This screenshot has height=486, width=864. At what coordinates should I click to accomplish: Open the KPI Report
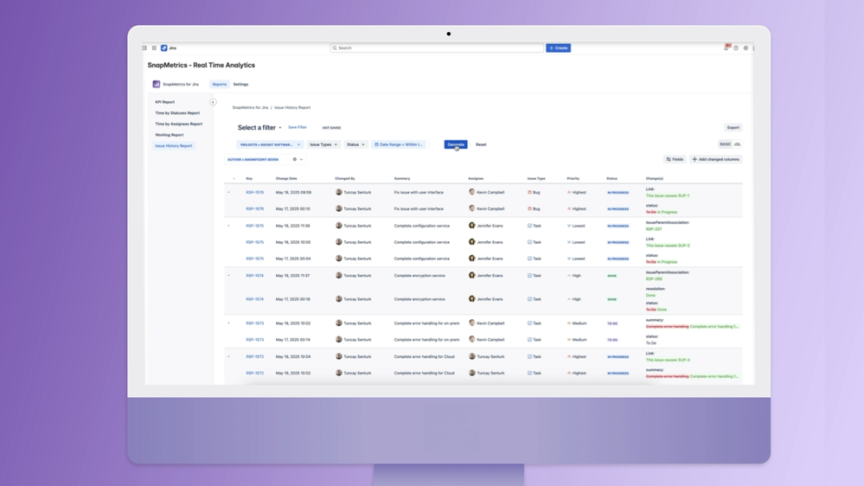click(x=164, y=102)
